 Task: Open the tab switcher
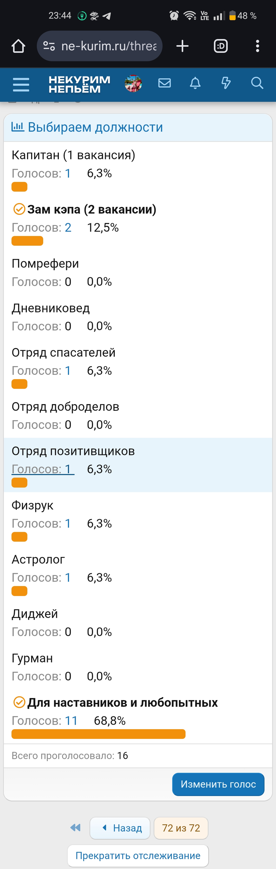click(221, 46)
